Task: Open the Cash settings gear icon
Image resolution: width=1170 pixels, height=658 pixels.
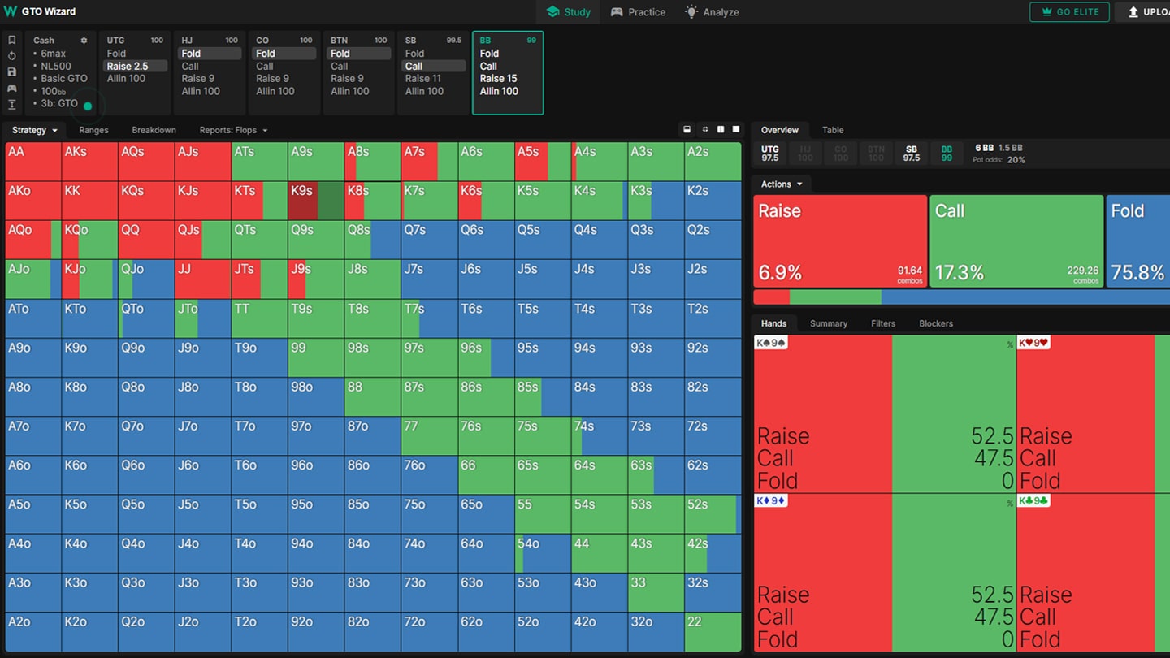Action: click(84, 41)
